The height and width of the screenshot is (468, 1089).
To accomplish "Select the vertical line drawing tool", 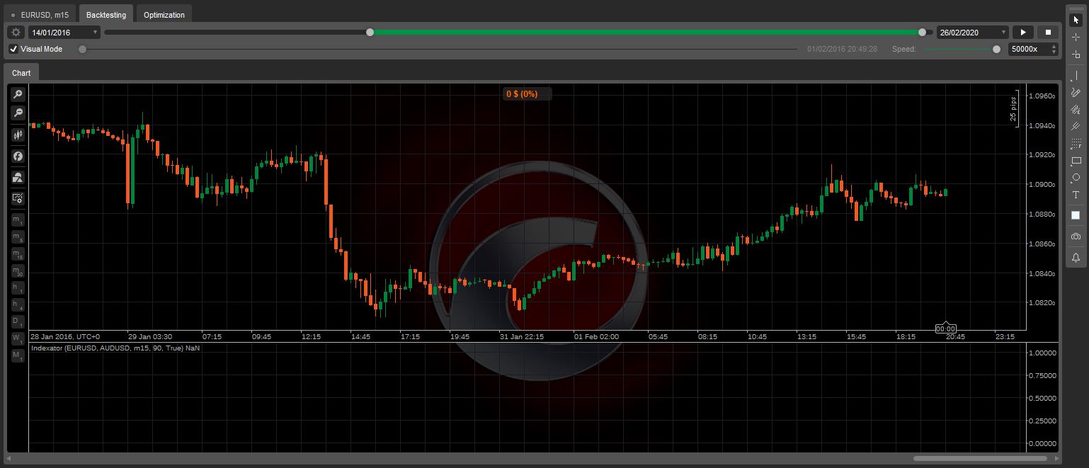I will 1076,75.
